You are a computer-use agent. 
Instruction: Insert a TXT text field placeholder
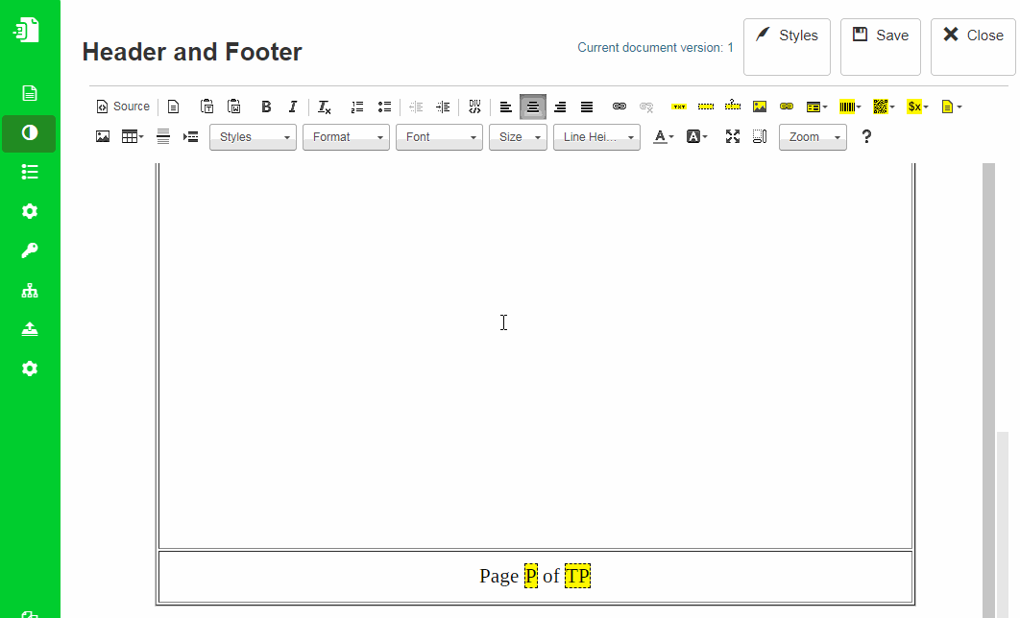[x=679, y=107]
